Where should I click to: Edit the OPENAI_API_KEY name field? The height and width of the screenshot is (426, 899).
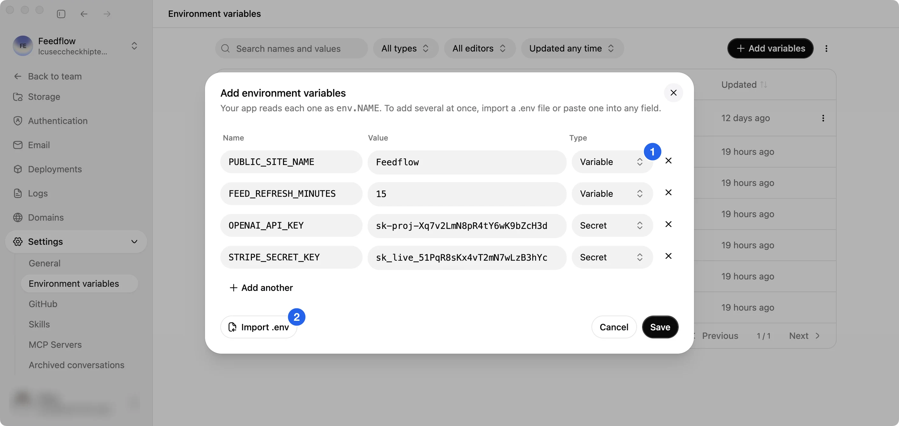[291, 225]
